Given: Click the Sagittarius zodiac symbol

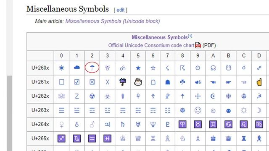Looking at the screenshot, I should [61, 138].
